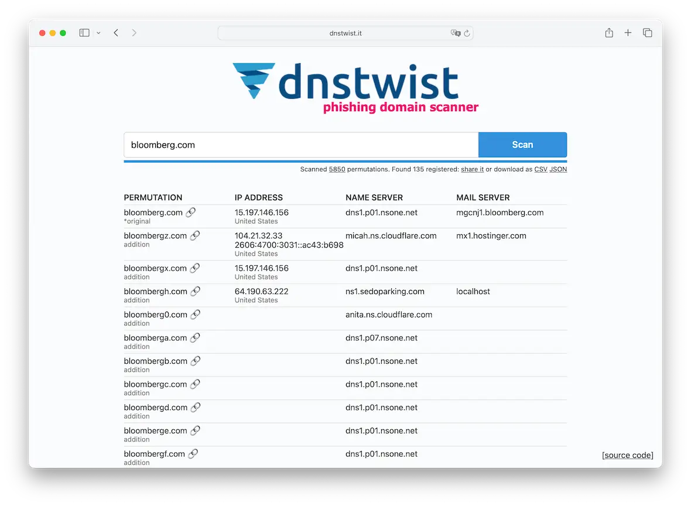The image size is (691, 506).
Task: Click the PERMUTATION column header
Action: pos(153,198)
